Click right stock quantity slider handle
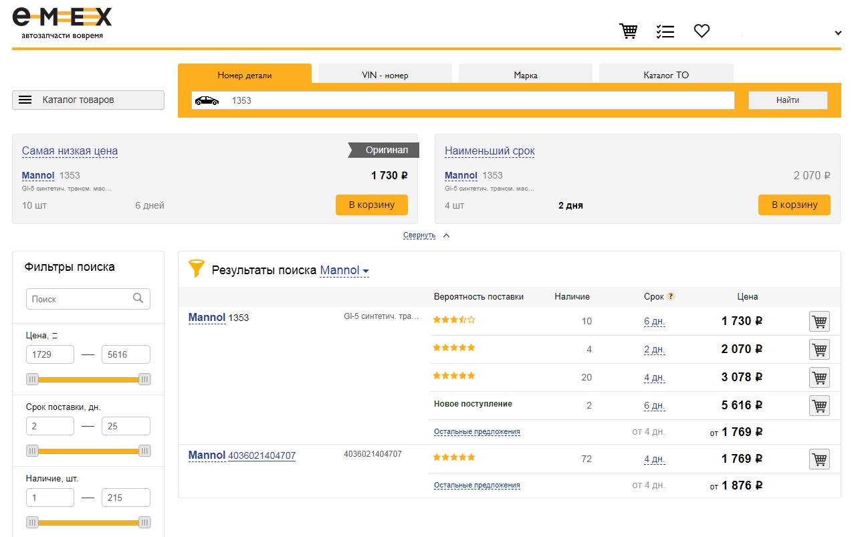 (x=144, y=522)
